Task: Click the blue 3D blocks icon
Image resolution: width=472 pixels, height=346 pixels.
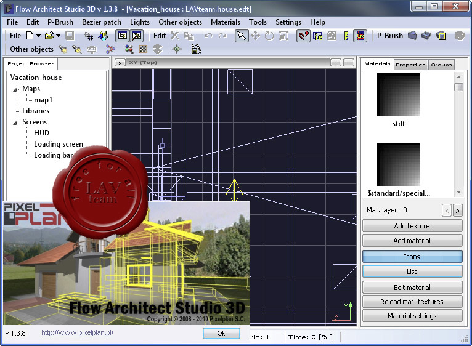Action: (103, 36)
